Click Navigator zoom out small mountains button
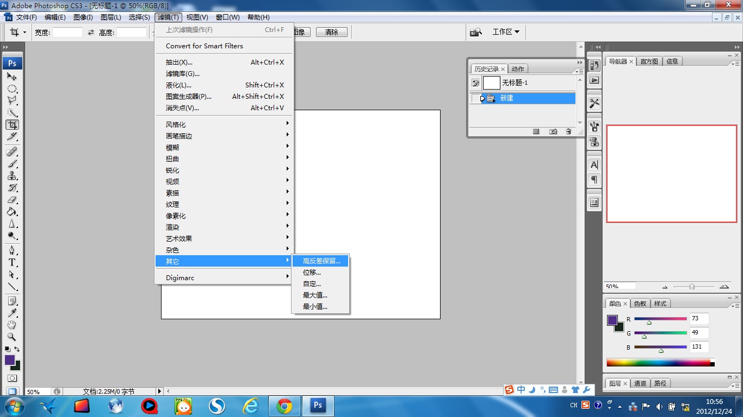Image resolution: width=743 pixels, height=417 pixels. click(665, 287)
